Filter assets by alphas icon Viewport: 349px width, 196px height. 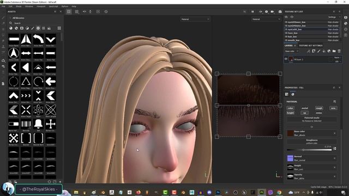pos(38,28)
